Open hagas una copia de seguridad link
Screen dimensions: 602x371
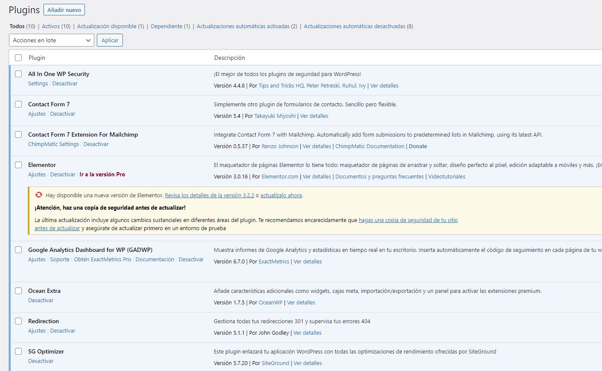pos(408,220)
